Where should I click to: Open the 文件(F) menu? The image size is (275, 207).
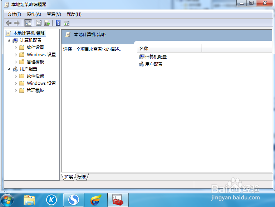14,14
